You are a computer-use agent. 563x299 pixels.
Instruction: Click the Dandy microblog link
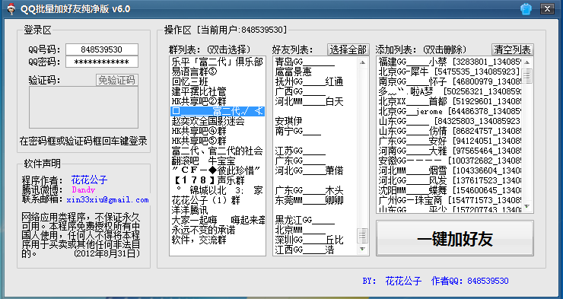click(83, 190)
